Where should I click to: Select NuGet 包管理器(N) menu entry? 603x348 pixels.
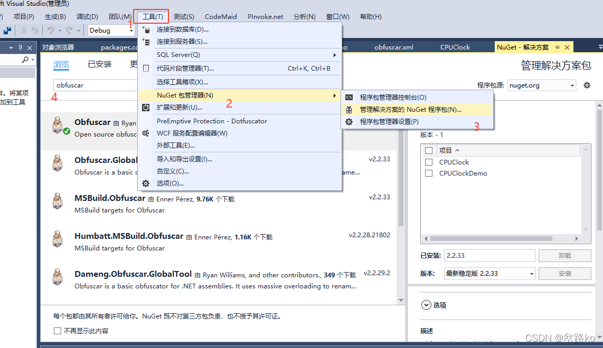pyautogui.click(x=240, y=95)
